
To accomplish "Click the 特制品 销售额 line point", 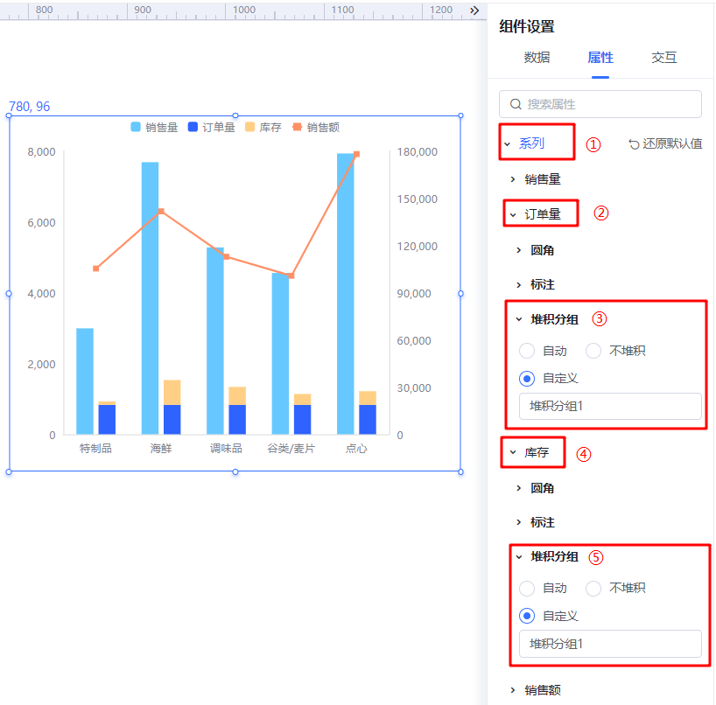I will tap(96, 269).
